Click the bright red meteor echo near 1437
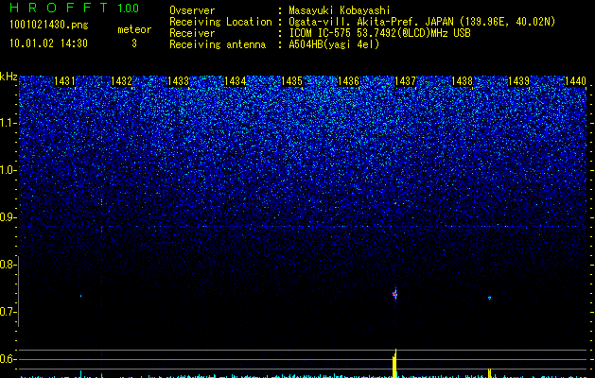Screen dimensions: 595x378 (395, 294)
